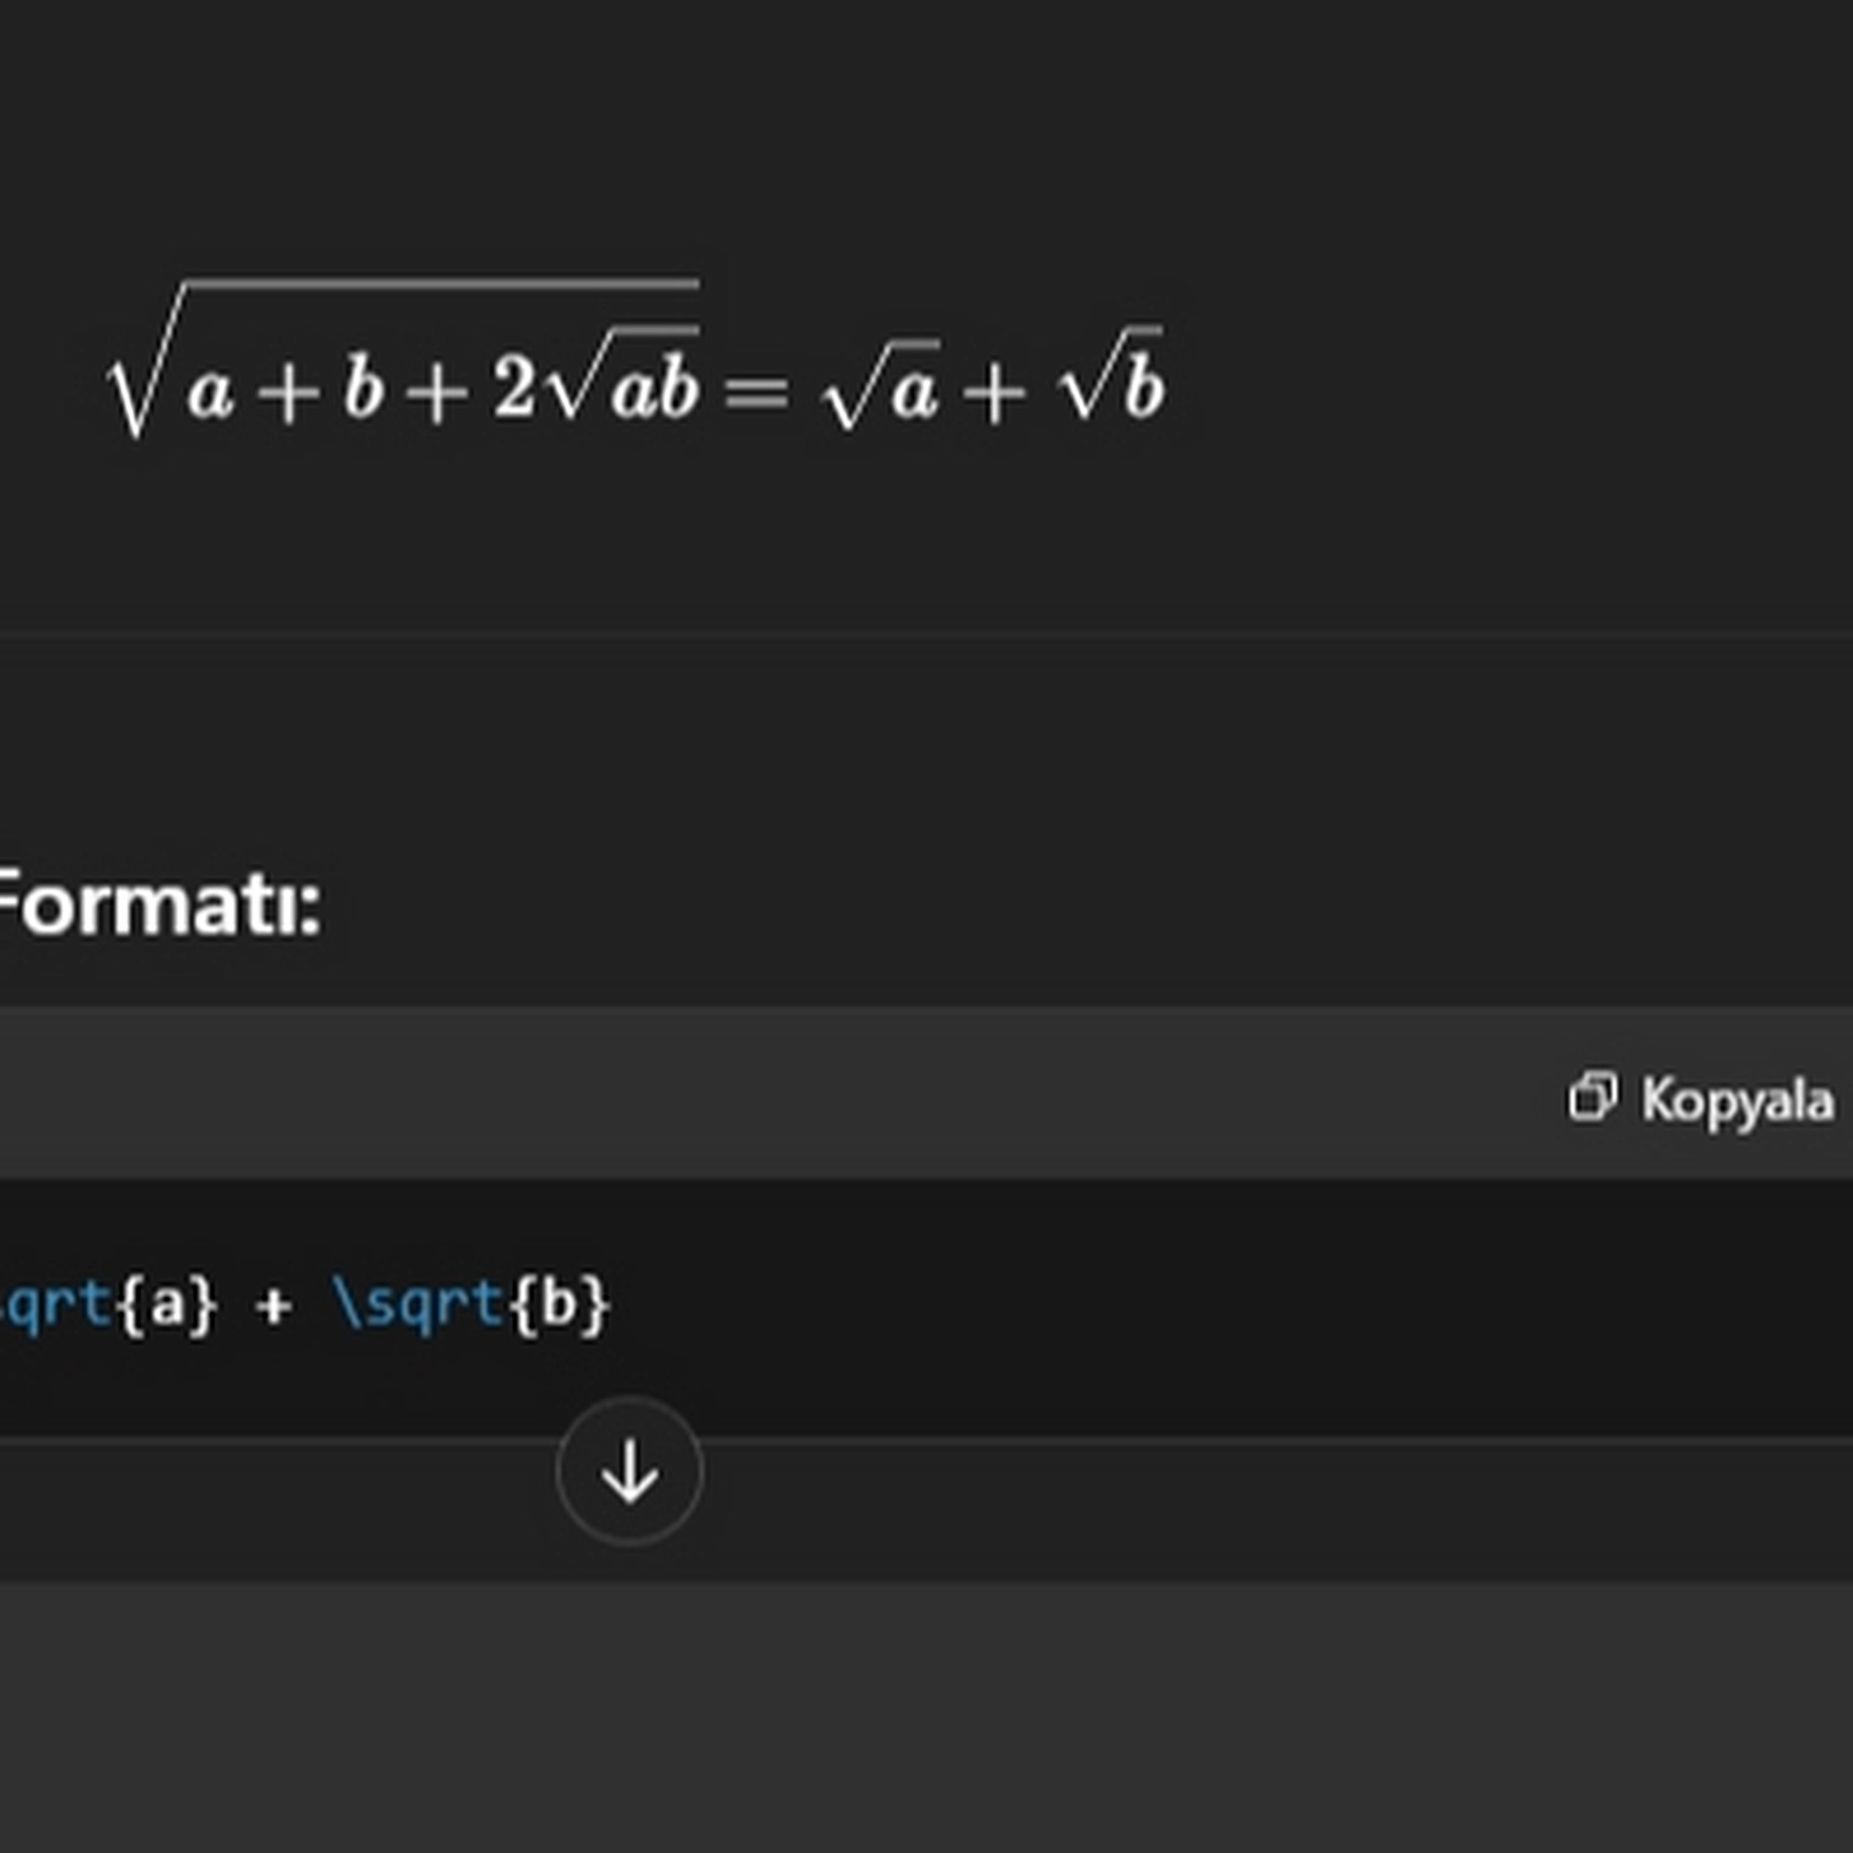Click the Formatı: heading text
Screen dimensions: 1853x1853
(x=158, y=906)
